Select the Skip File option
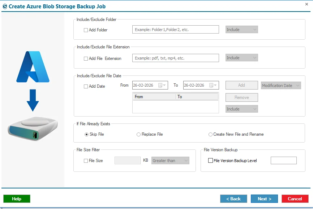Viewport: 313px width, 209px height. tap(86, 135)
